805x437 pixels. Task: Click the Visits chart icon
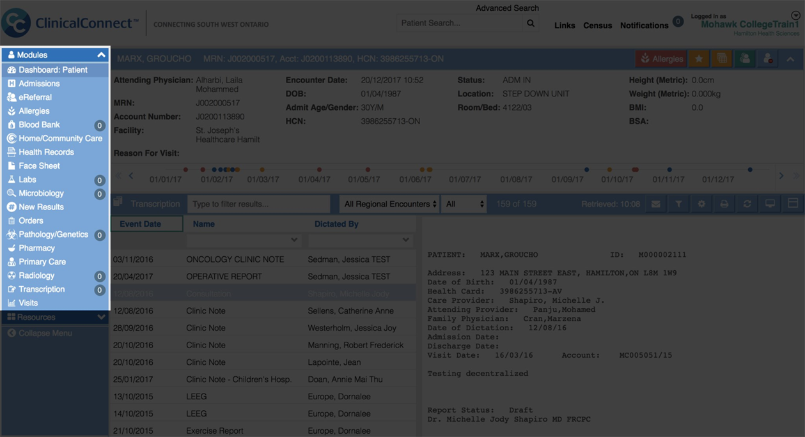[x=12, y=303]
